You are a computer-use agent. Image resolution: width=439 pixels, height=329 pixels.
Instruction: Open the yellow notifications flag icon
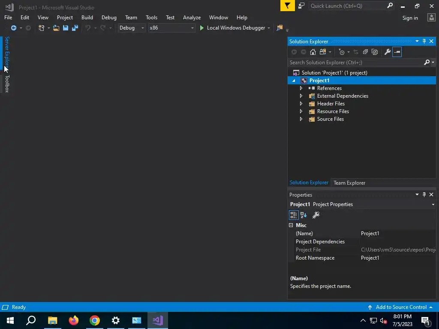(287, 6)
